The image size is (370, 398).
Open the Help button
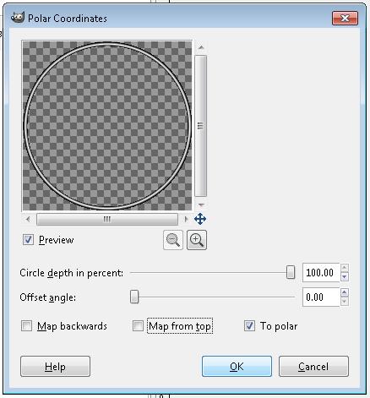(55, 367)
